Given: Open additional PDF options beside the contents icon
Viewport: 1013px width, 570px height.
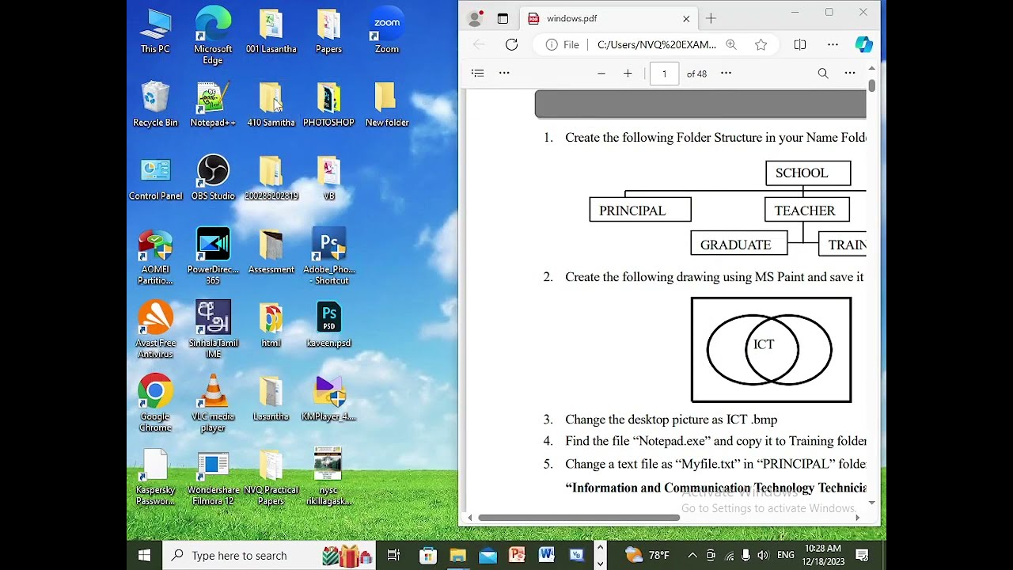Looking at the screenshot, I should tap(504, 74).
